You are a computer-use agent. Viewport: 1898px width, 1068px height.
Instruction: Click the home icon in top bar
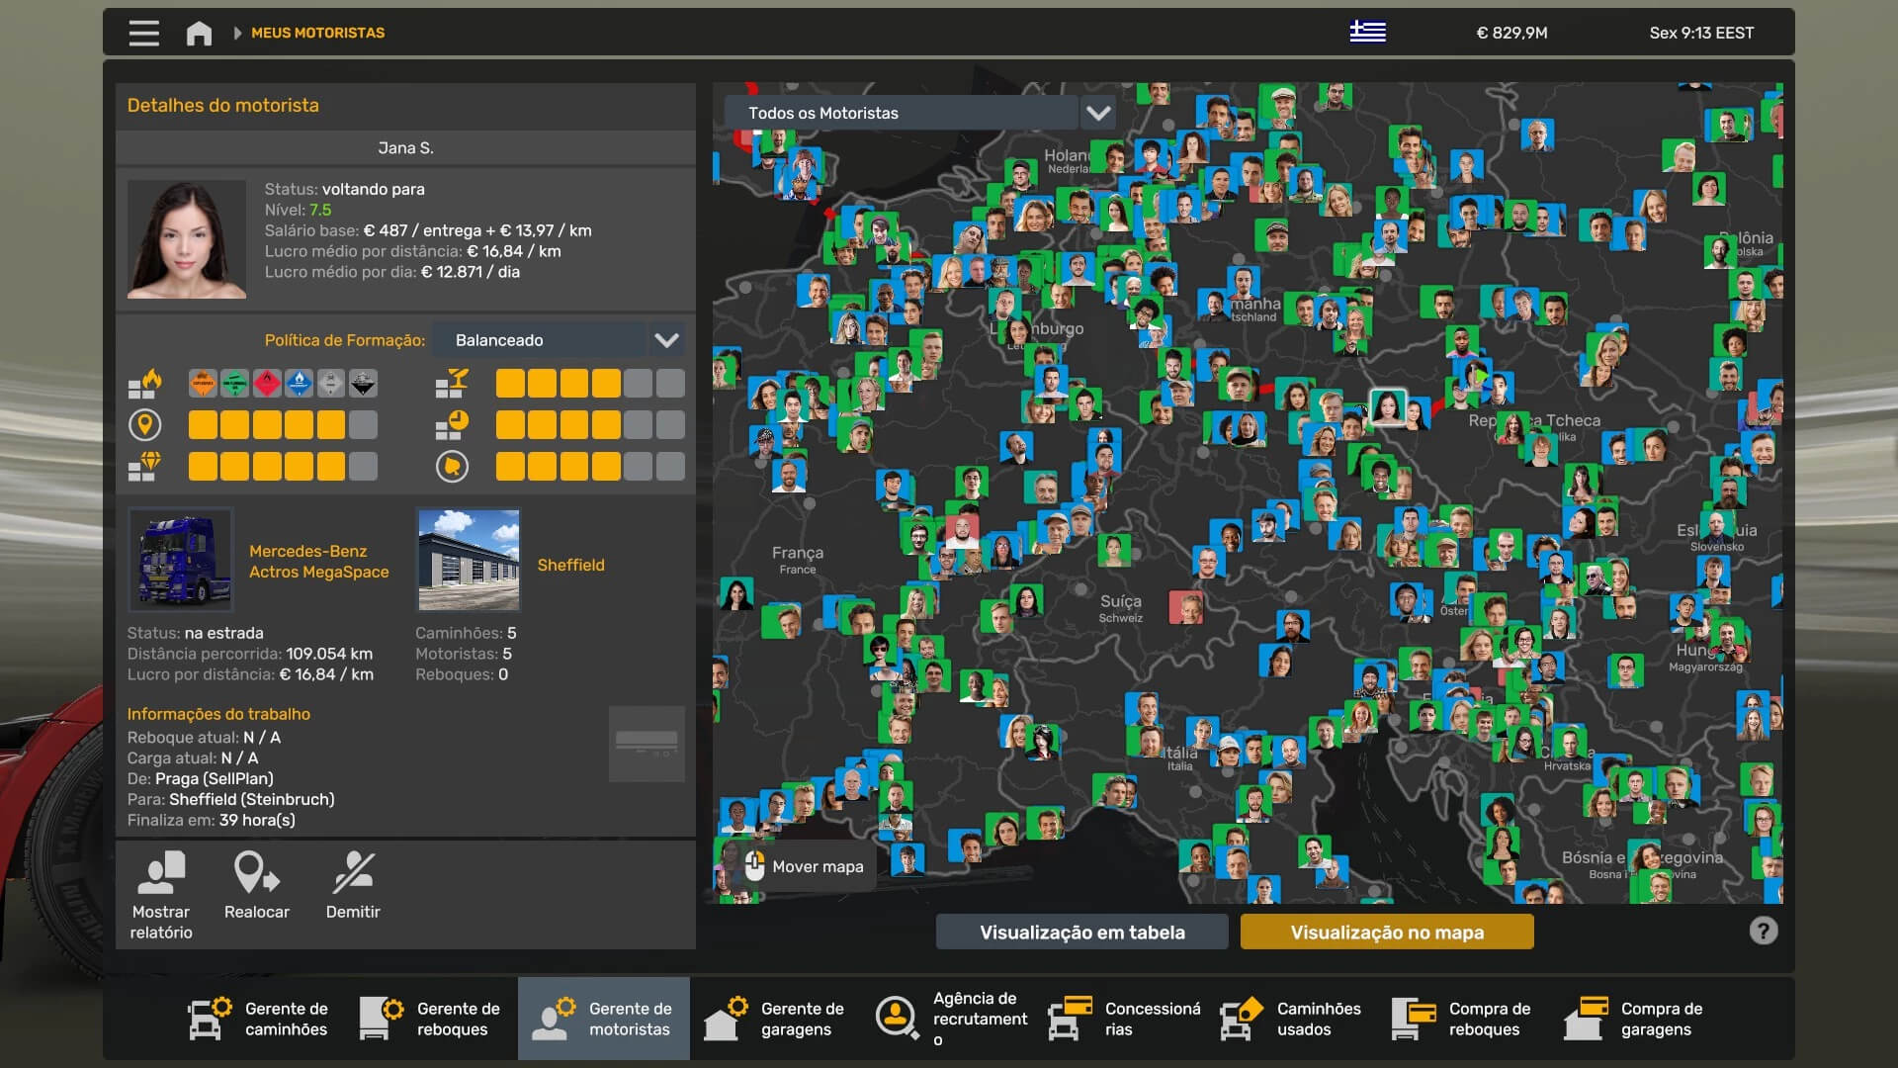(199, 33)
